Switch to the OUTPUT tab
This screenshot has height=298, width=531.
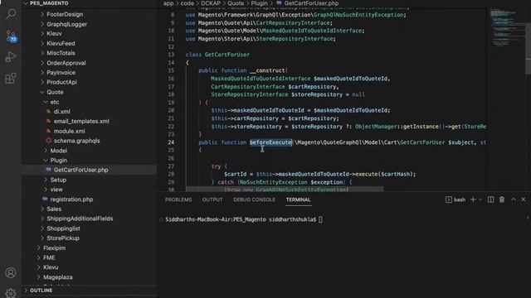tap(212, 199)
